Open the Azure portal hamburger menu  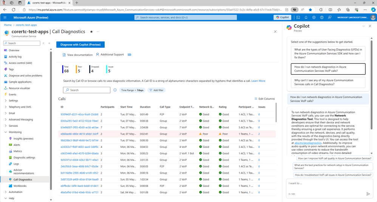tap(5, 17)
